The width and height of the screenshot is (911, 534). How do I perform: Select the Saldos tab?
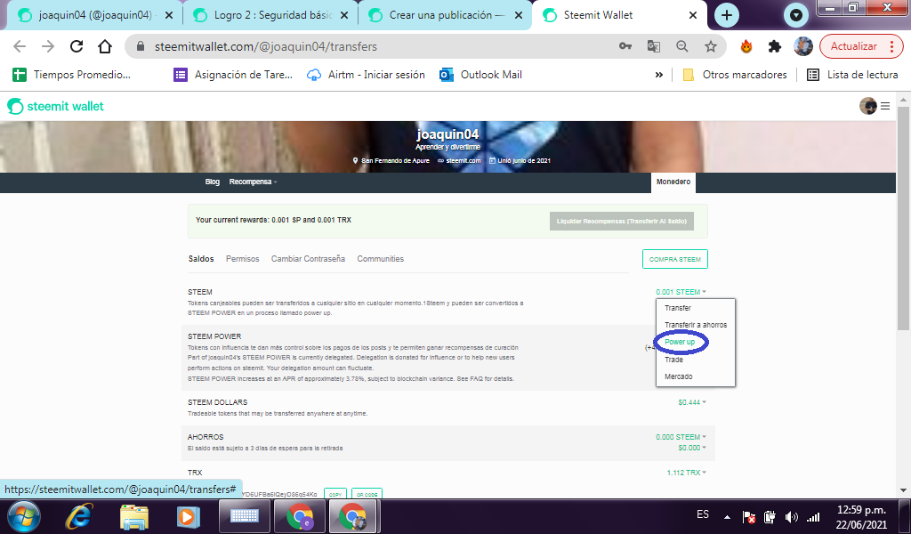coord(201,259)
